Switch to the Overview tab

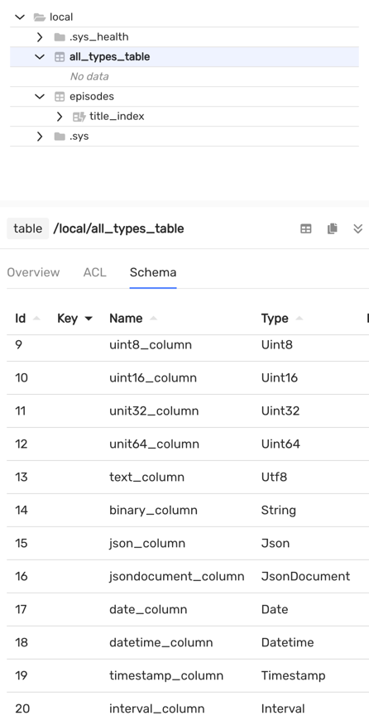(33, 272)
